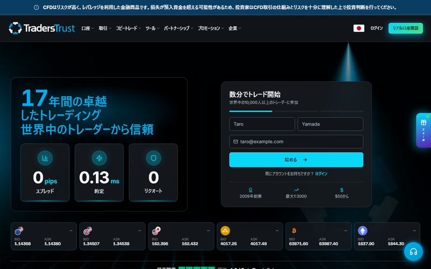Click the Bitcoin ASK price 63987.40
This screenshot has height=269, width=431.
pos(329,244)
